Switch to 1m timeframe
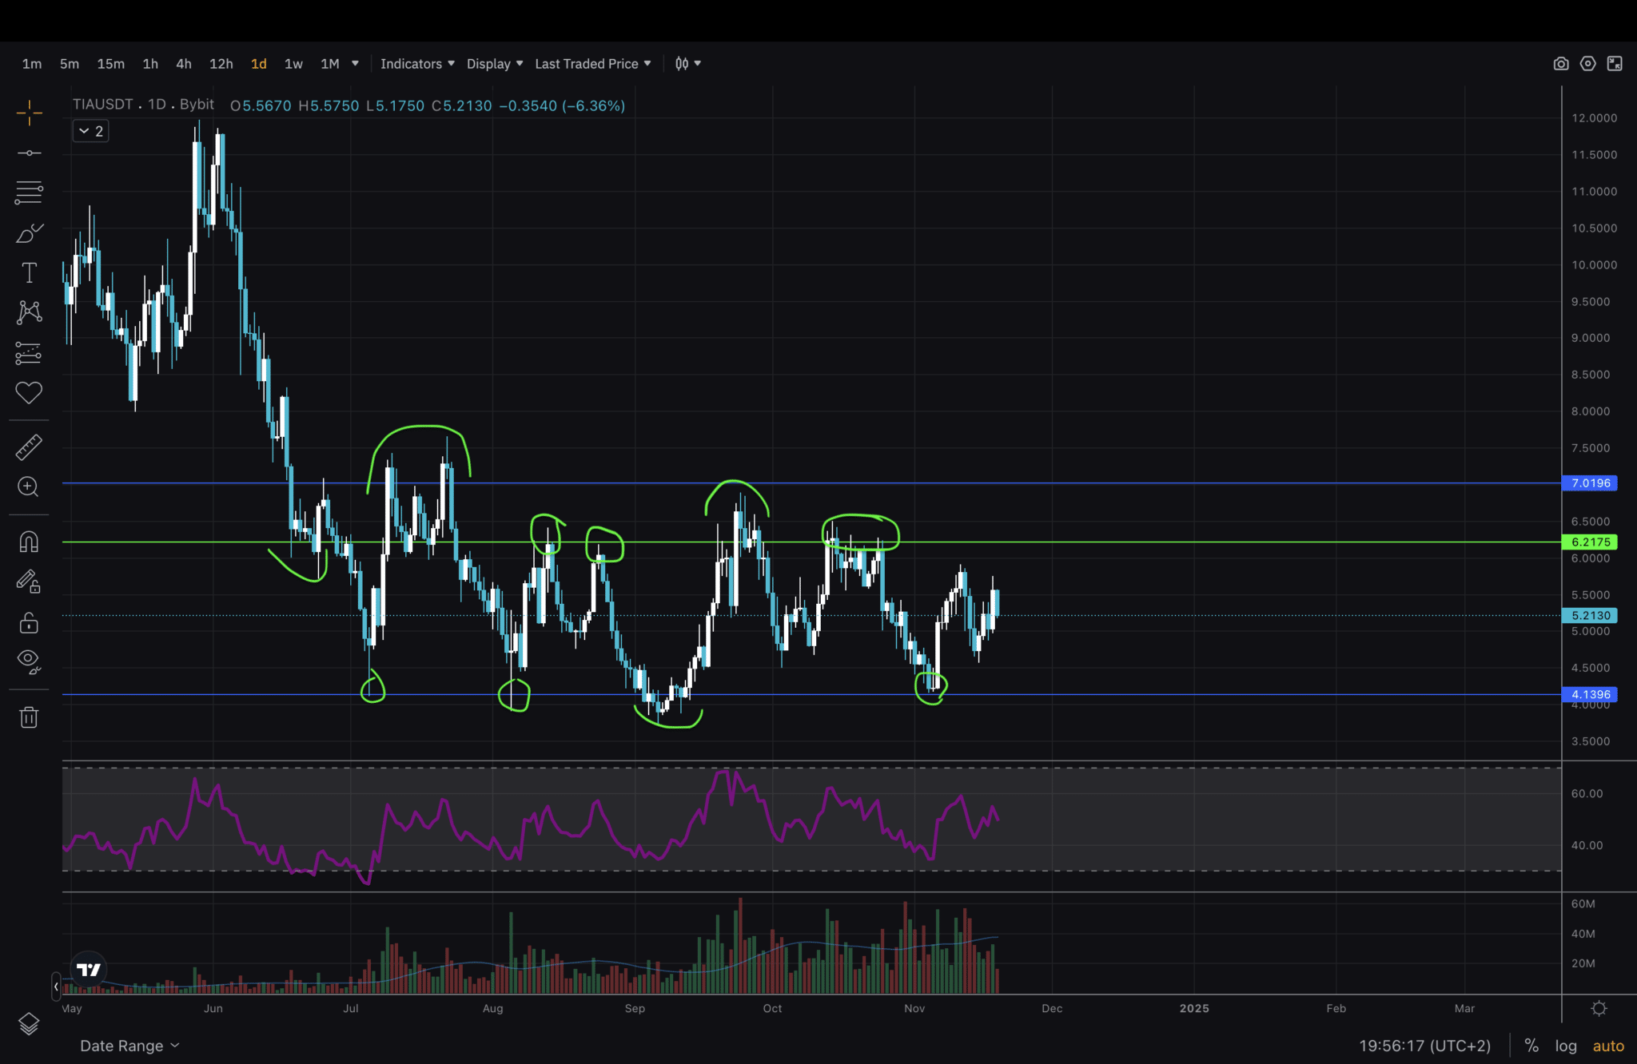 32,64
